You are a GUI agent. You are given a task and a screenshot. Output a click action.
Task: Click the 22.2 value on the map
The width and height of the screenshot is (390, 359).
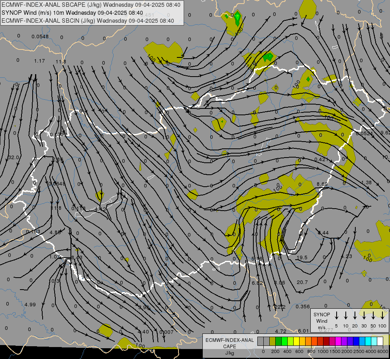pos(280,307)
